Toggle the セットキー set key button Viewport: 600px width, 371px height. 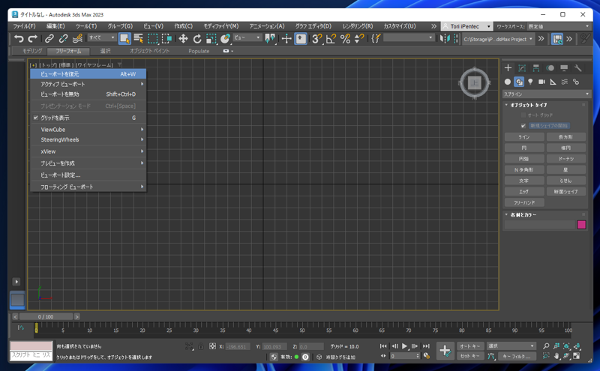(470, 356)
